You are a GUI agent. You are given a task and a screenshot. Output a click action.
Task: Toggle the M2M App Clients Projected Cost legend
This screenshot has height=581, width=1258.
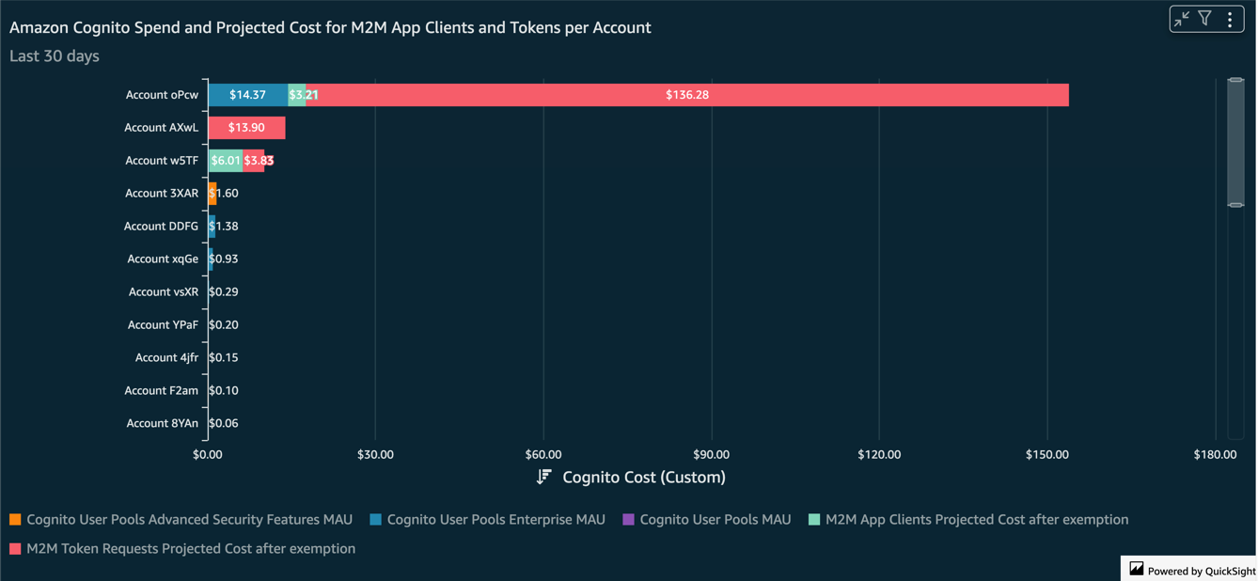(x=968, y=519)
